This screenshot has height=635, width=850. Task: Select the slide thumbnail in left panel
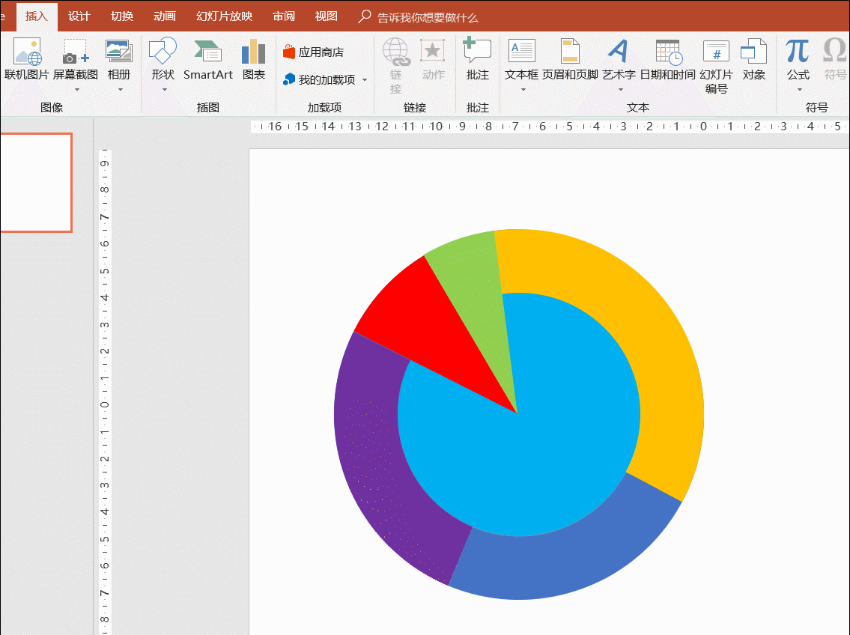tap(35, 183)
